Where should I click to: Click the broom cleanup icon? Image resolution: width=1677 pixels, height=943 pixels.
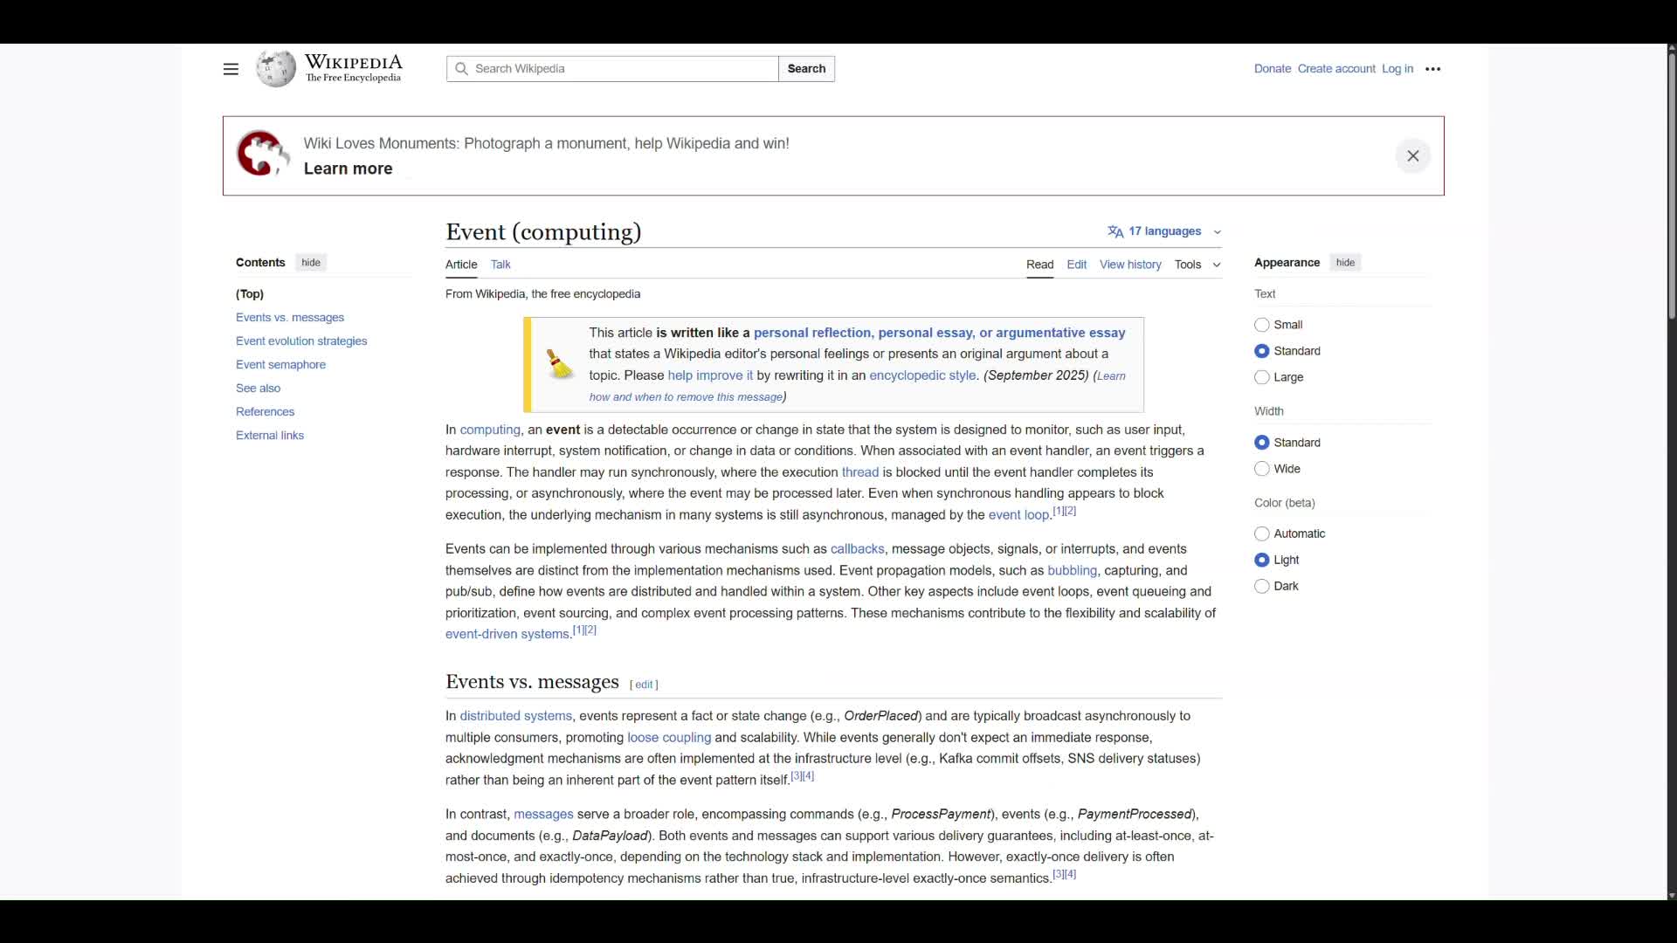pyautogui.click(x=559, y=363)
